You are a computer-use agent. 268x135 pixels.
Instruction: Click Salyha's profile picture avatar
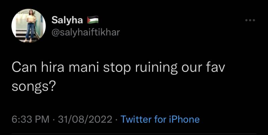click(x=28, y=25)
